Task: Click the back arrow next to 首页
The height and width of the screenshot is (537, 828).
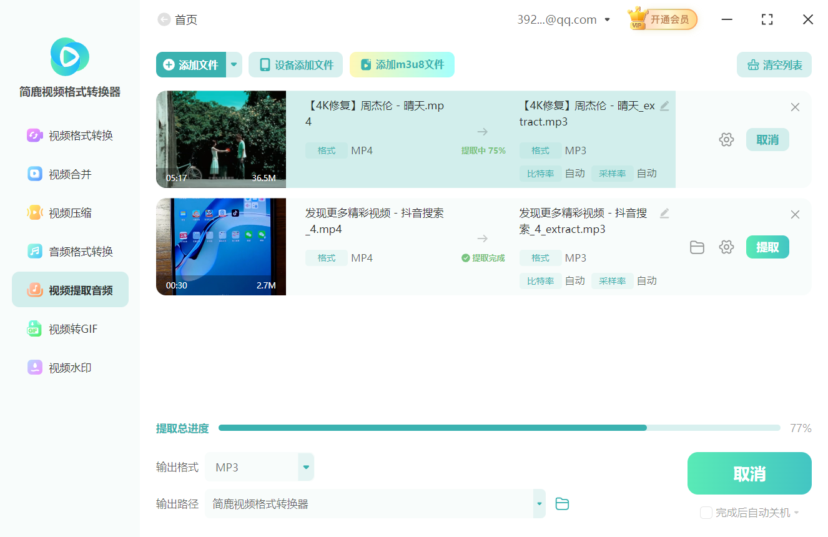Action: [163, 19]
